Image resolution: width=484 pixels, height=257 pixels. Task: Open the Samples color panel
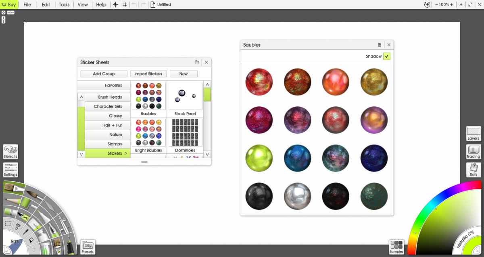tap(396, 247)
